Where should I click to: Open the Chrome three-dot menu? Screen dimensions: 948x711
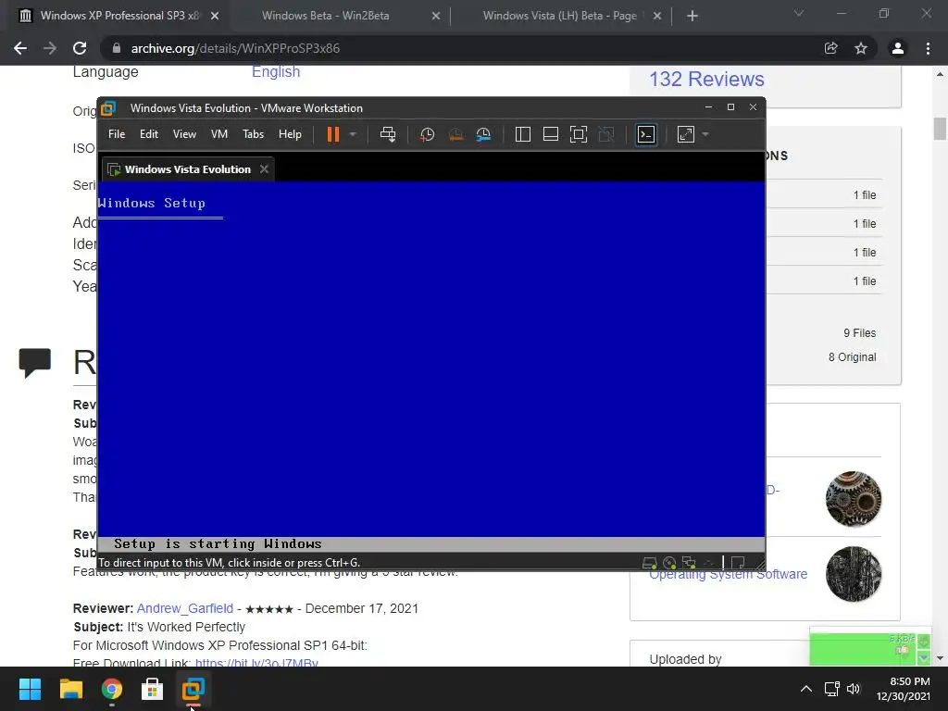click(928, 48)
